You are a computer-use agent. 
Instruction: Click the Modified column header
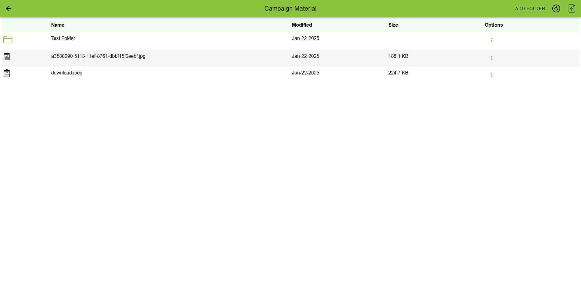302,25
